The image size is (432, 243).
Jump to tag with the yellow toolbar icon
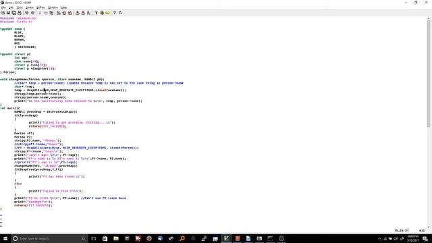point(107,13)
